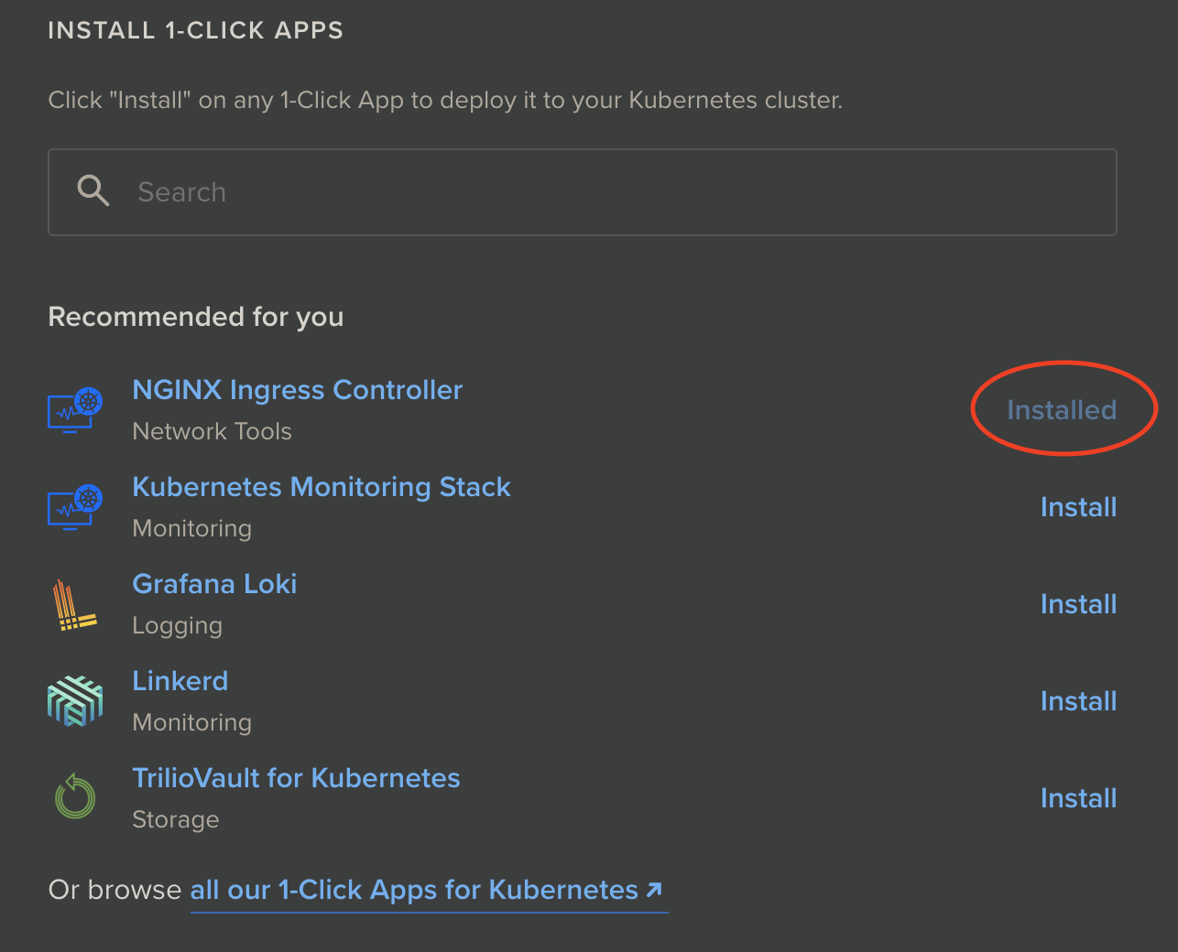Click the Recommended for you heading
This screenshot has height=952, width=1178.
196,317
